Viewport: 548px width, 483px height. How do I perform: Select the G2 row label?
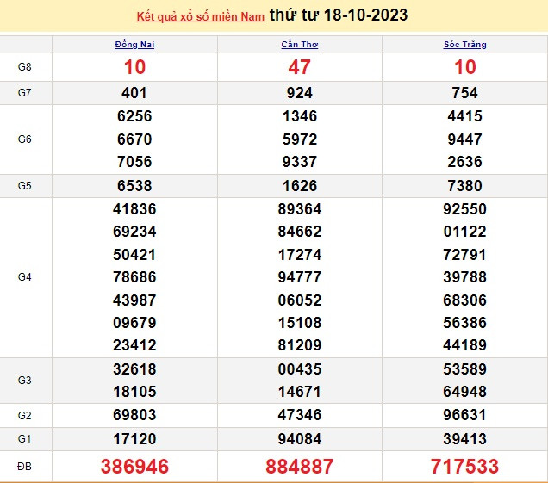pyautogui.click(x=24, y=415)
